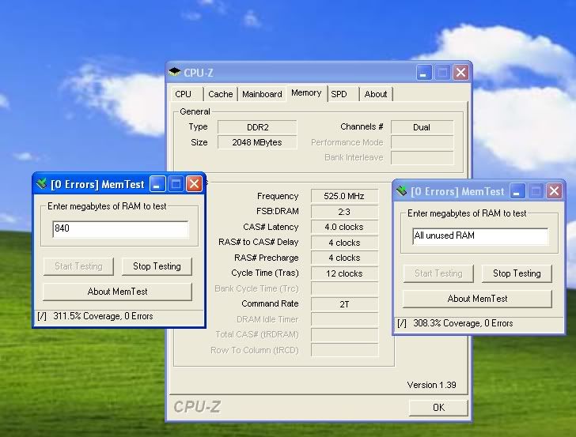Click the right MemTest window title icon
The width and height of the screenshot is (576, 437).
tap(401, 190)
